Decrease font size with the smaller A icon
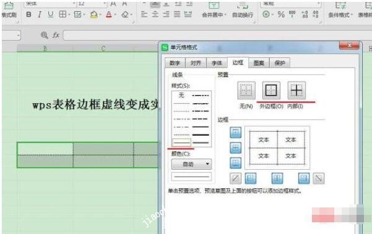The height and width of the screenshot is (234, 372). click(x=124, y=4)
